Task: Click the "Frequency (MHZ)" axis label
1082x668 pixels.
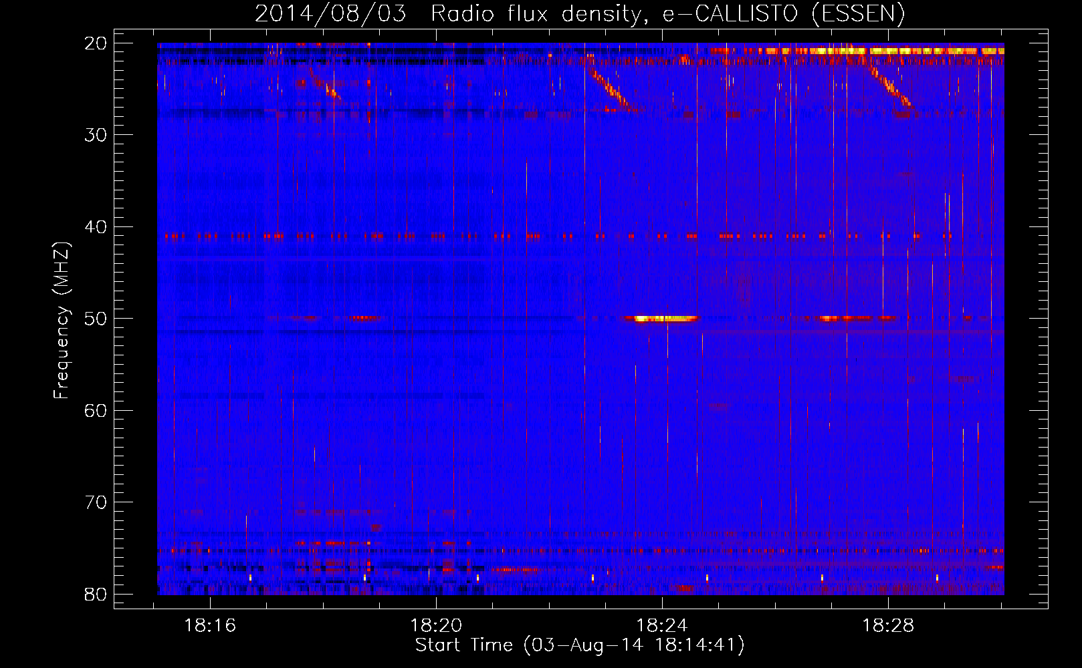Action: [62, 321]
